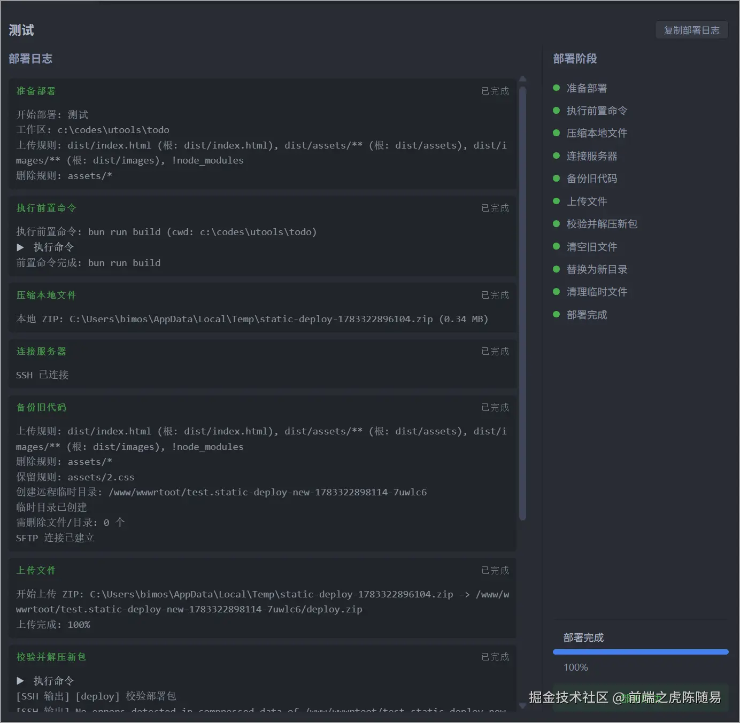Click the 连接服务器 label in 部署阶段 list
Screen dimensions: 740x723
point(592,156)
